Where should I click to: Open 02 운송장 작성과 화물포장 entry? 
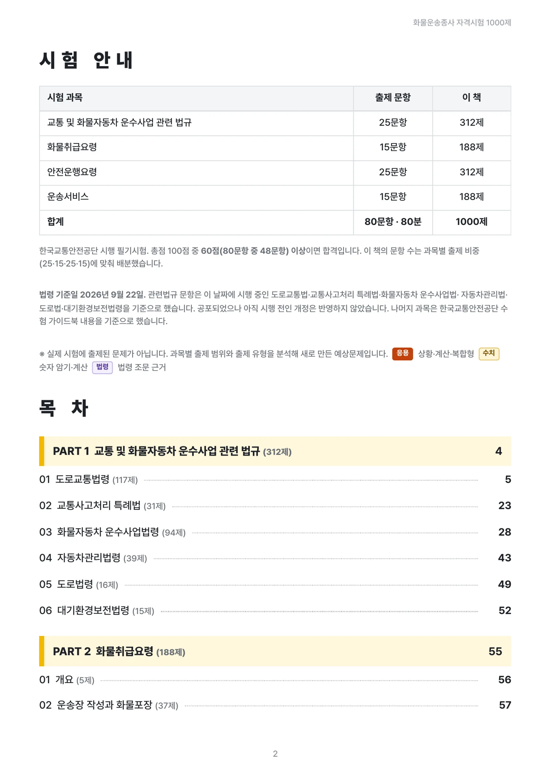(x=275, y=705)
